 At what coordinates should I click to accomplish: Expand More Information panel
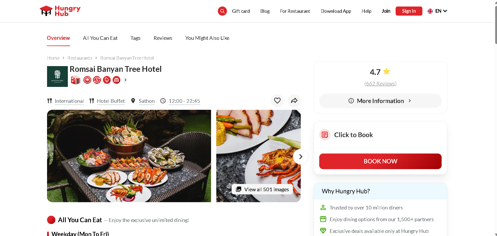coord(380,101)
